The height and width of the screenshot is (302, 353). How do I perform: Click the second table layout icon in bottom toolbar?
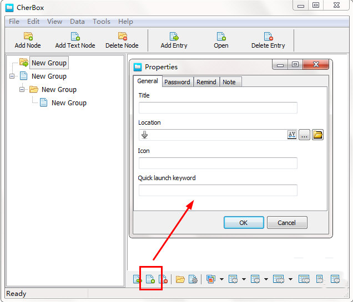(x=255, y=279)
